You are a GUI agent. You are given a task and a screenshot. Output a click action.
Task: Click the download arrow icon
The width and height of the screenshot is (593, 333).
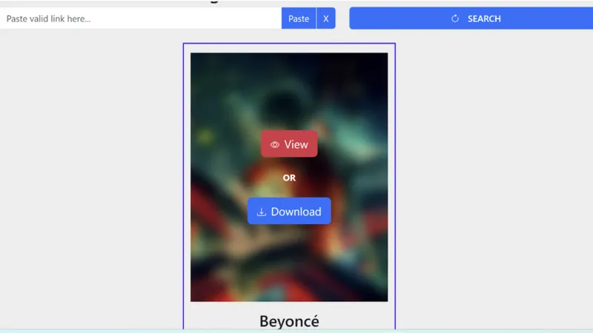[x=262, y=212]
